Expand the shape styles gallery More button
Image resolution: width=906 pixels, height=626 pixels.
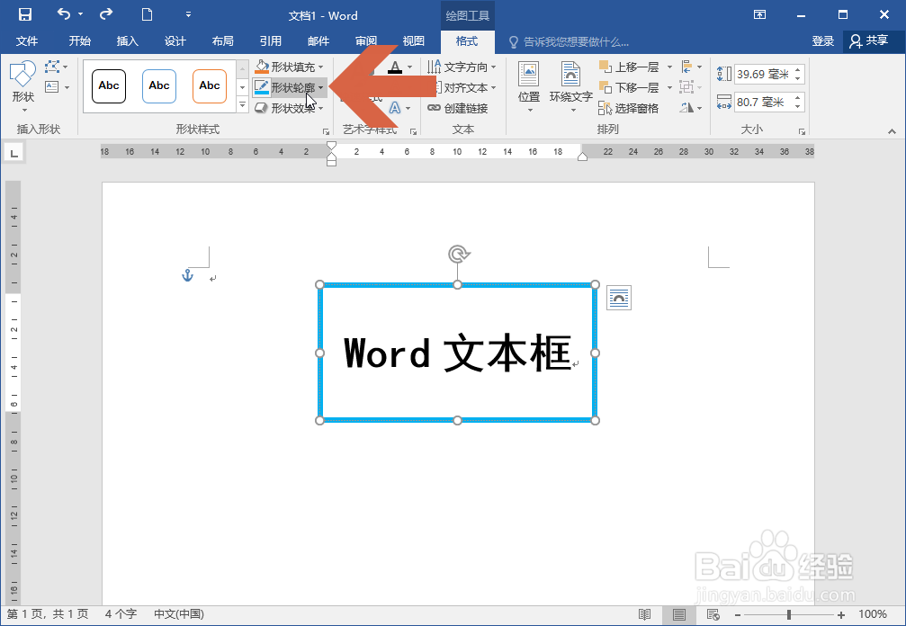[243, 105]
